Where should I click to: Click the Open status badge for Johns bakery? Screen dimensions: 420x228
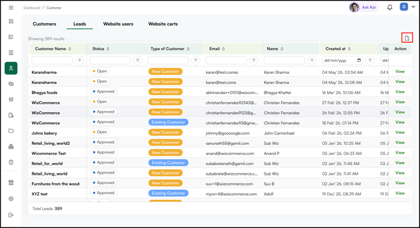click(100, 132)
